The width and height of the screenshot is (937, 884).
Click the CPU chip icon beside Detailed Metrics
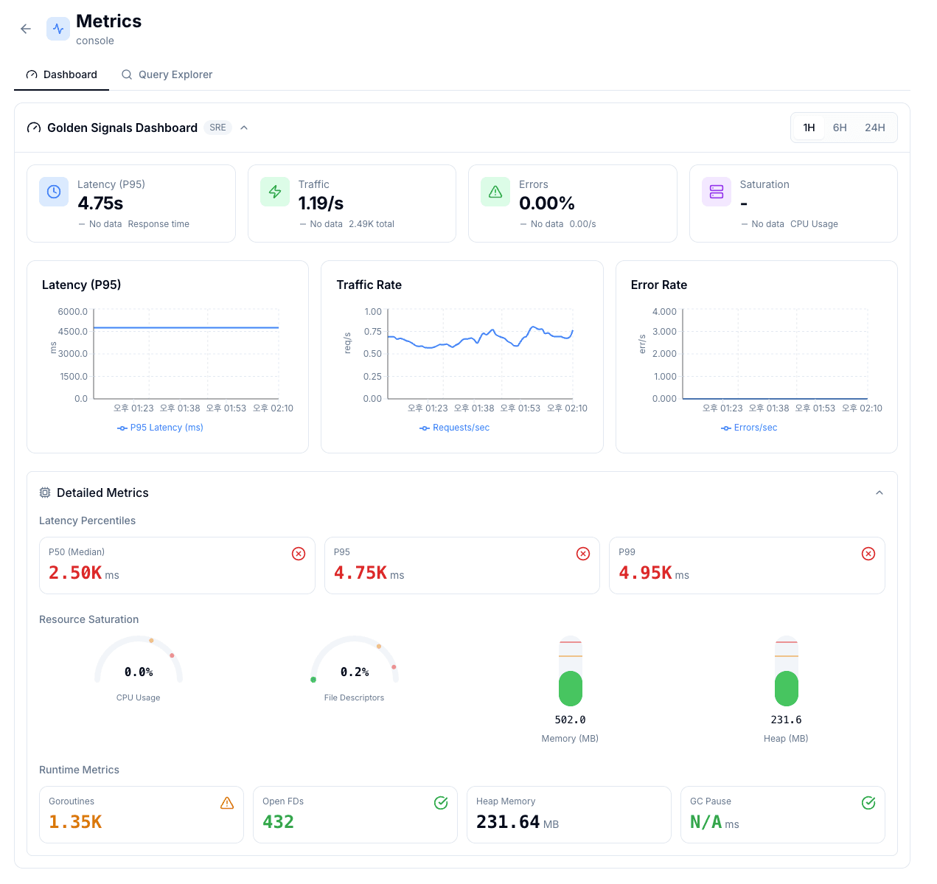point(45,493)
